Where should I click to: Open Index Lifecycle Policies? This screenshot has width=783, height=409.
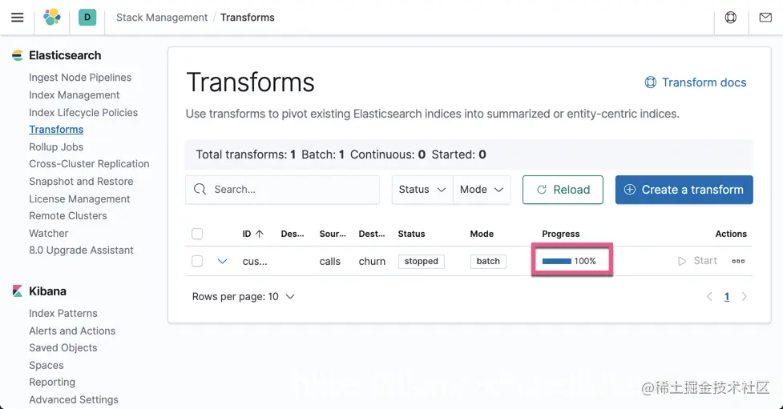pos(83,112)
